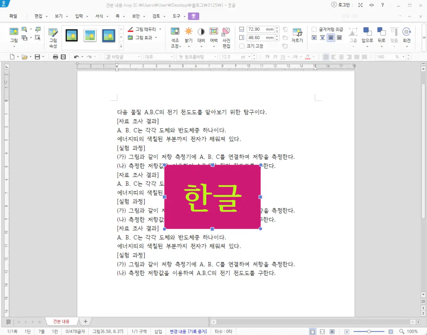Screen dimensions: 427x335
Task: Open the 사진 편집 (Photo Edit) tool
Action: point(227,35)
